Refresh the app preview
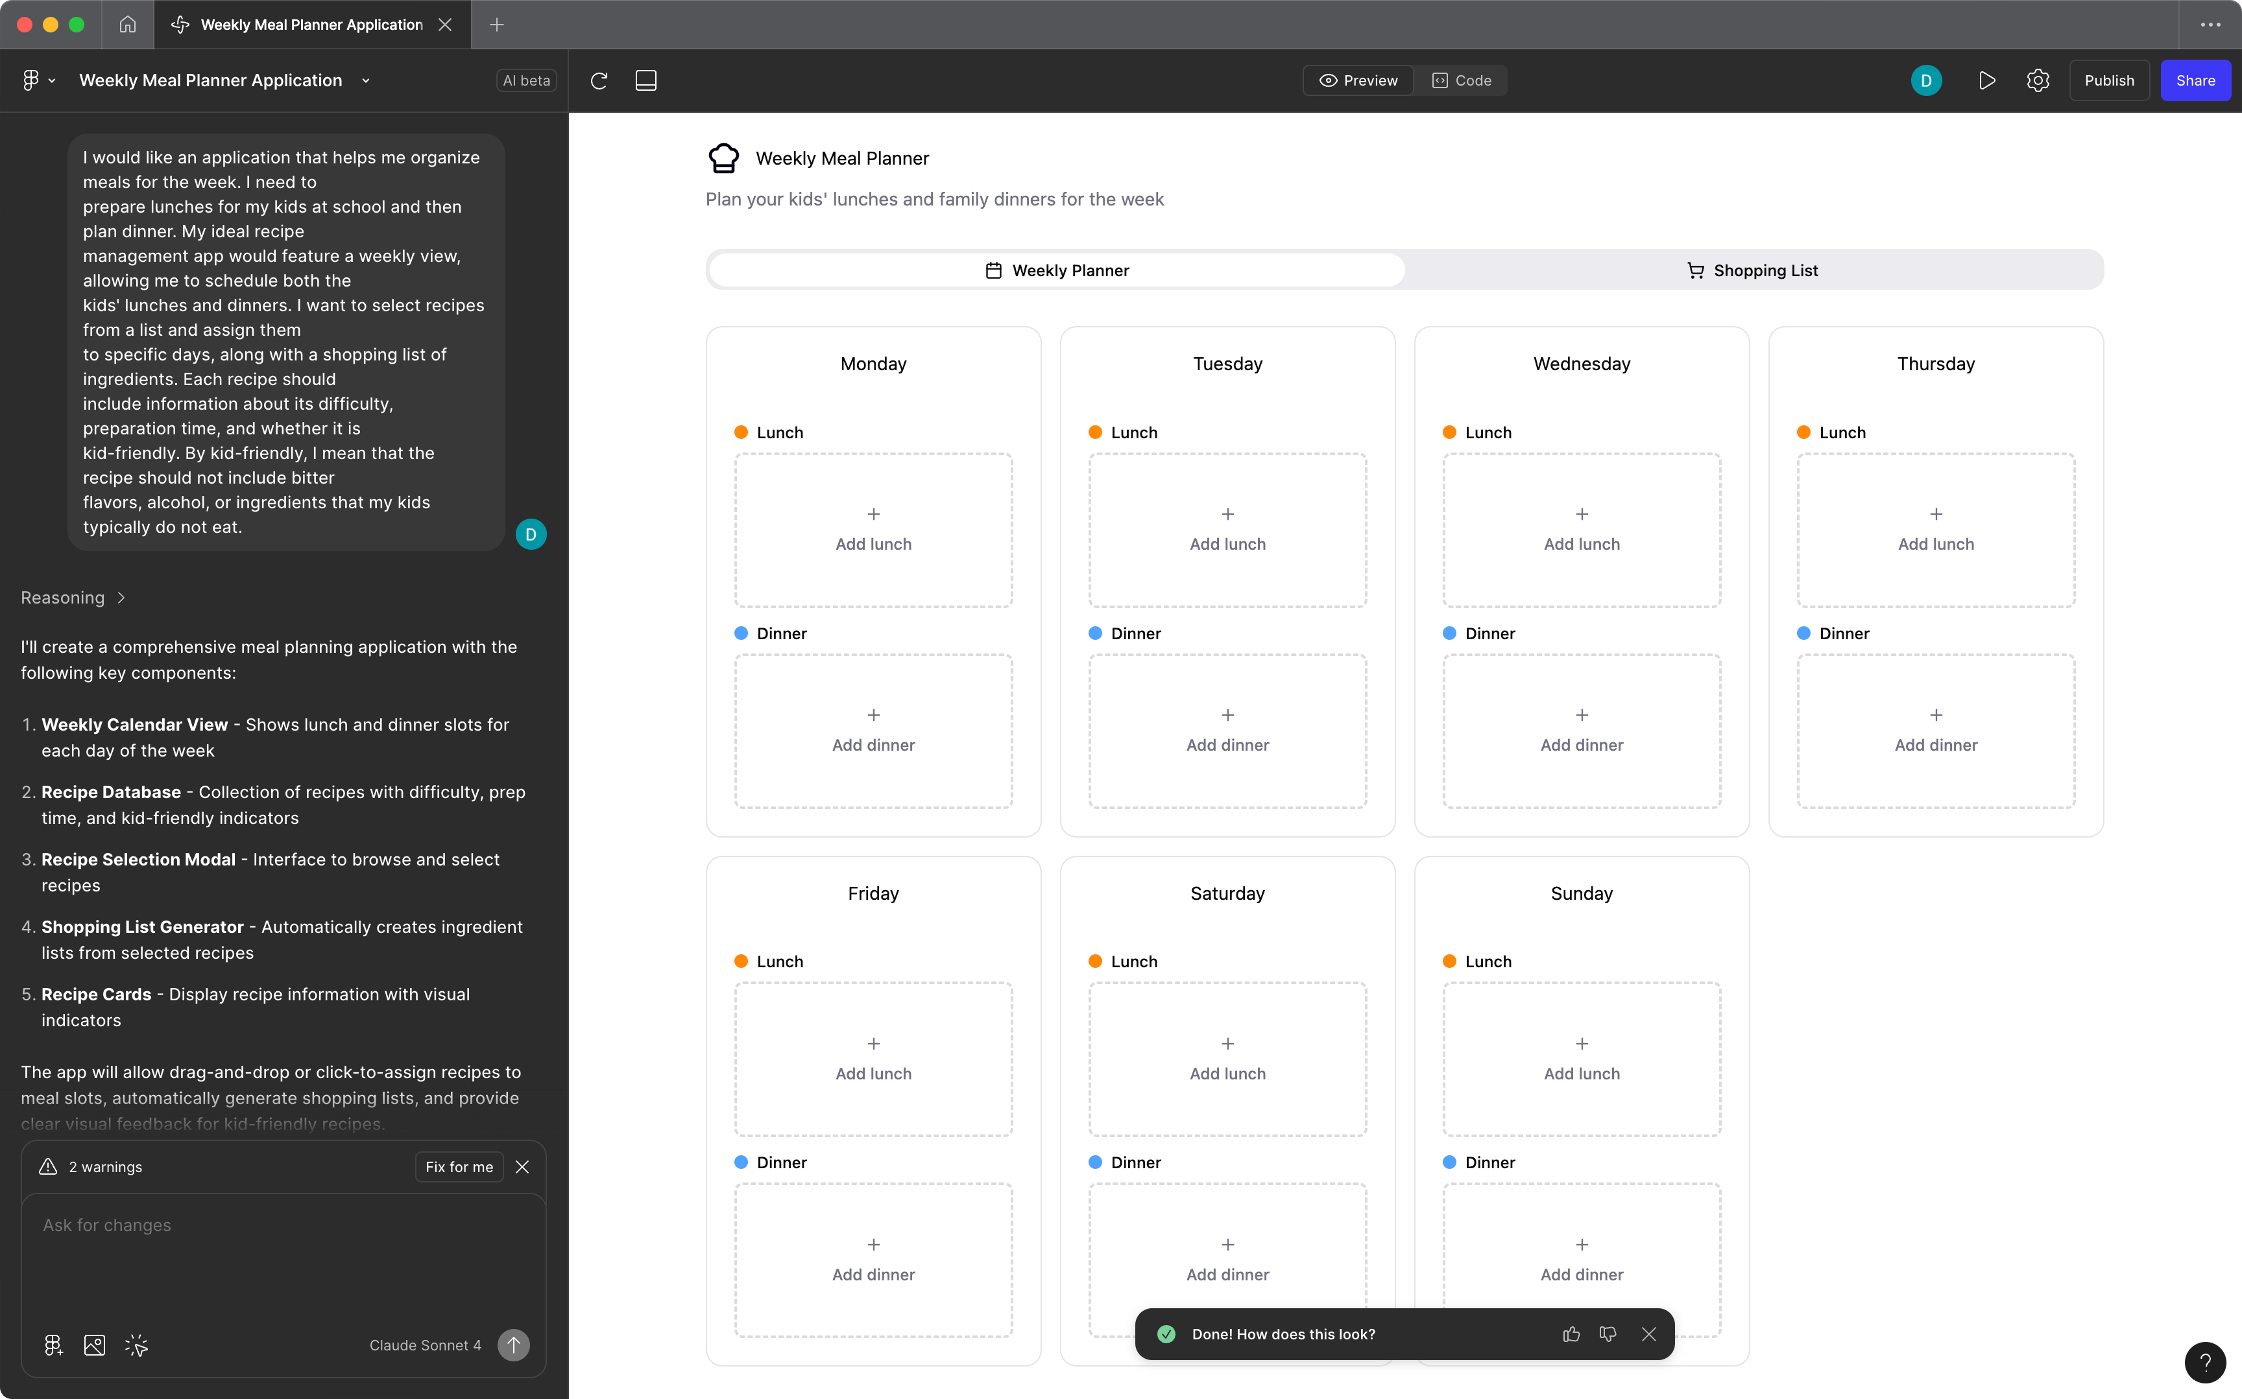This screenshot has height=1399, width=2242. (x=599, y=80)
